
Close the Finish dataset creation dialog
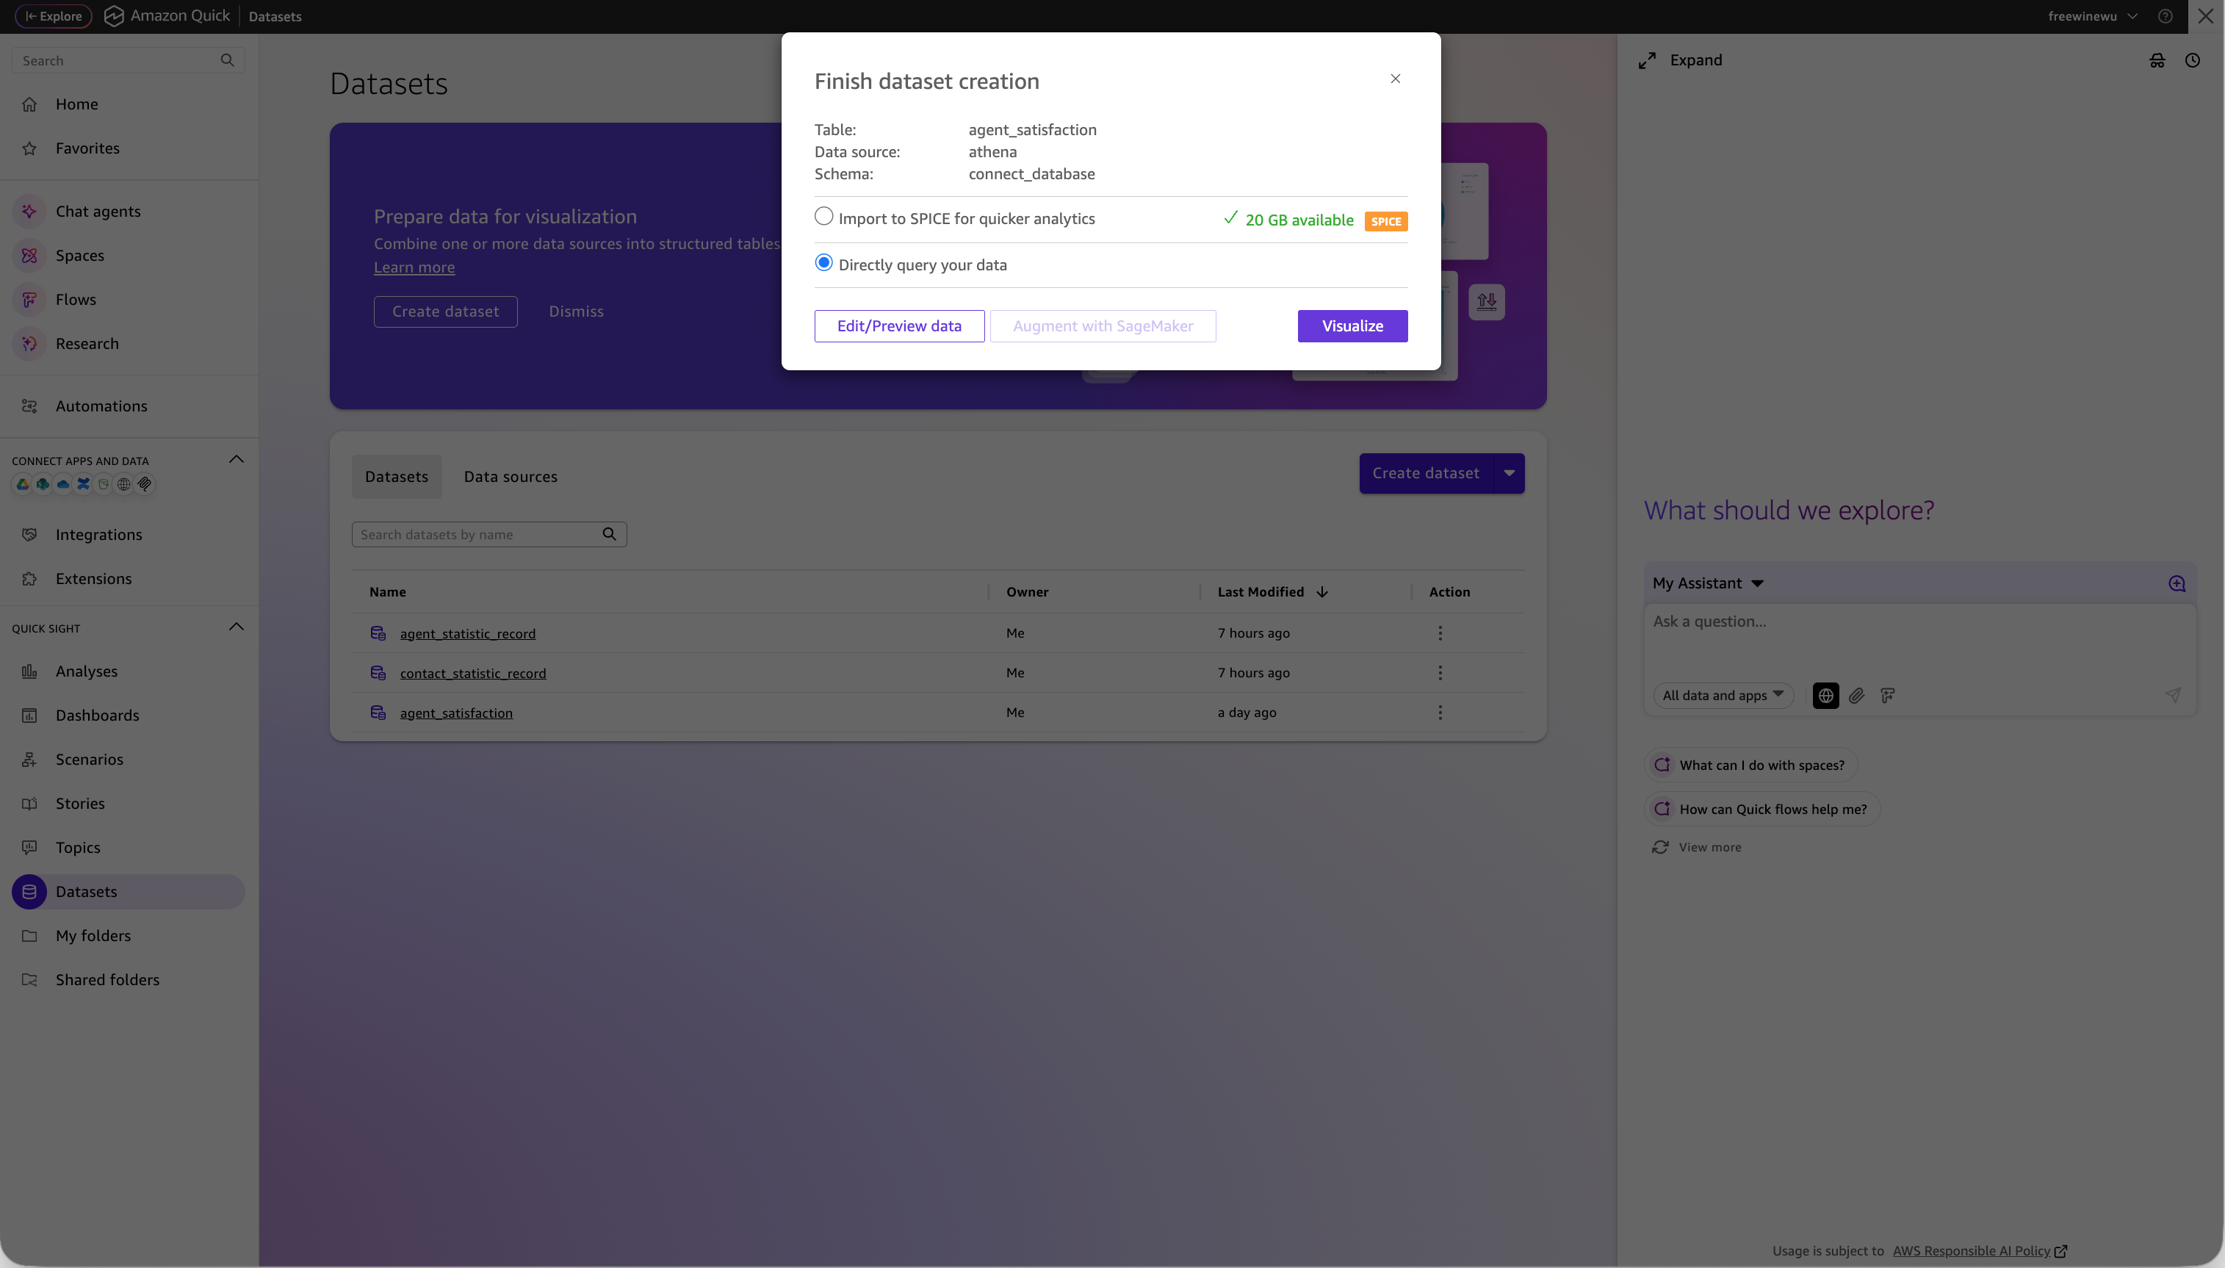[x=1394, y=79]
